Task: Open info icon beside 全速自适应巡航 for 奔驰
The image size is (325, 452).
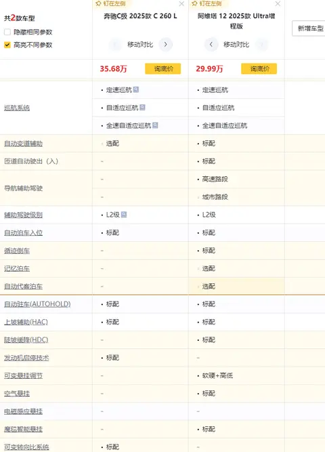Action: tap(155, 125)
